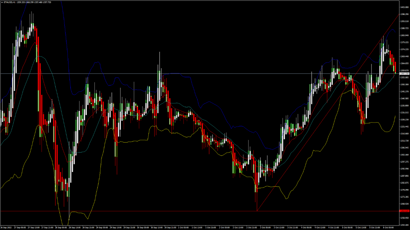Viewport: 410px width, 230px height.
Task: Select the red horizontal support line label
Action: [x=404, y=211]
